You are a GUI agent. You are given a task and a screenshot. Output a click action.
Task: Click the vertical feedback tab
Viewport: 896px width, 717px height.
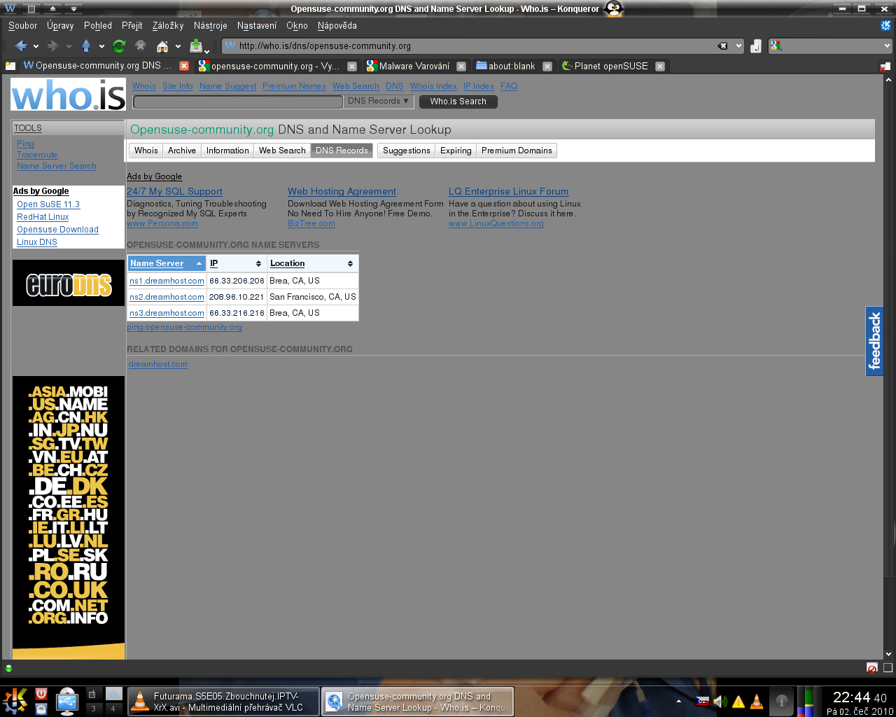tap(874, 341)
